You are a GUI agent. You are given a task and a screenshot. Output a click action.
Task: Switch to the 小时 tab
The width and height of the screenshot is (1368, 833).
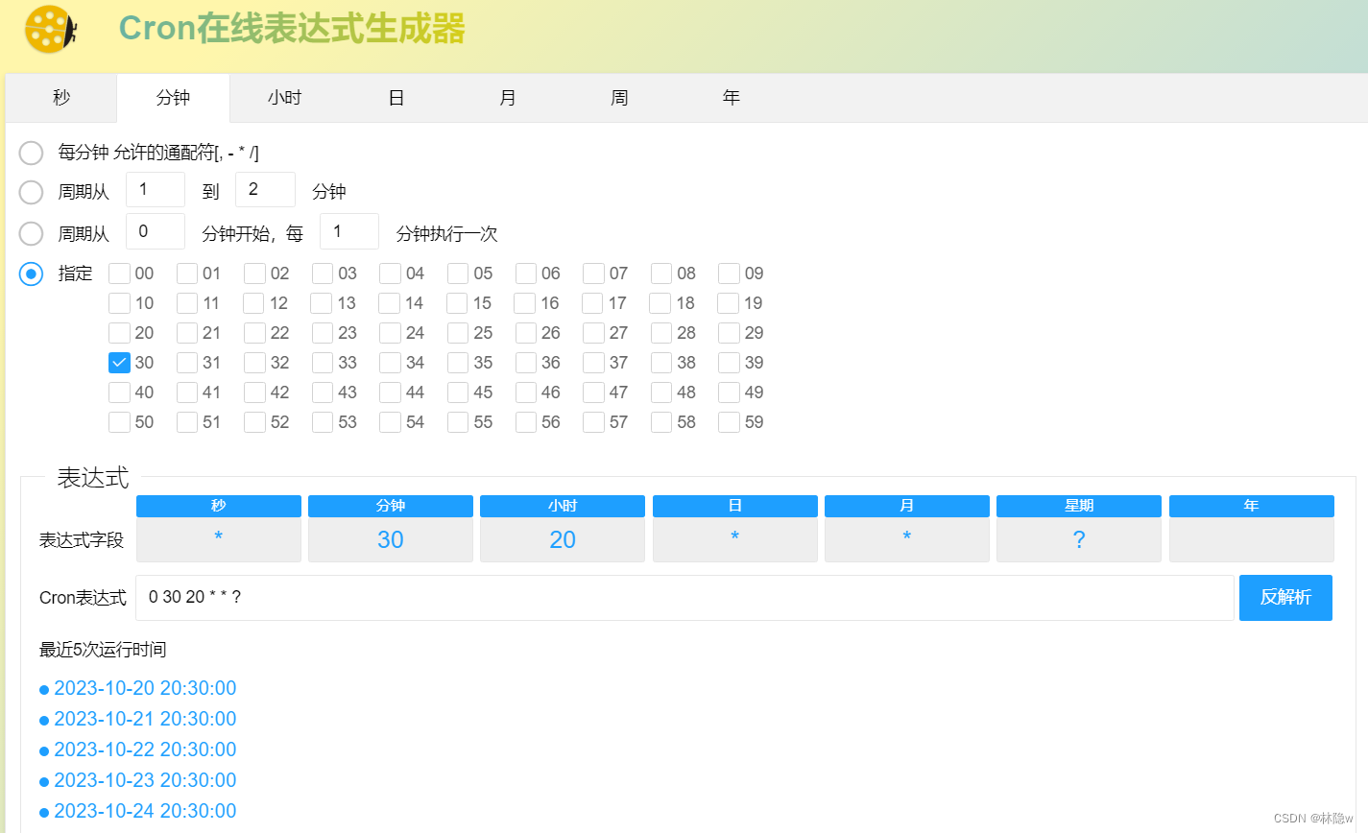284,97
